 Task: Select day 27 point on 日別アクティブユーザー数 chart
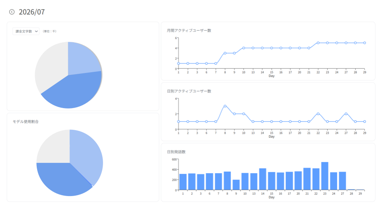(346, 114)
